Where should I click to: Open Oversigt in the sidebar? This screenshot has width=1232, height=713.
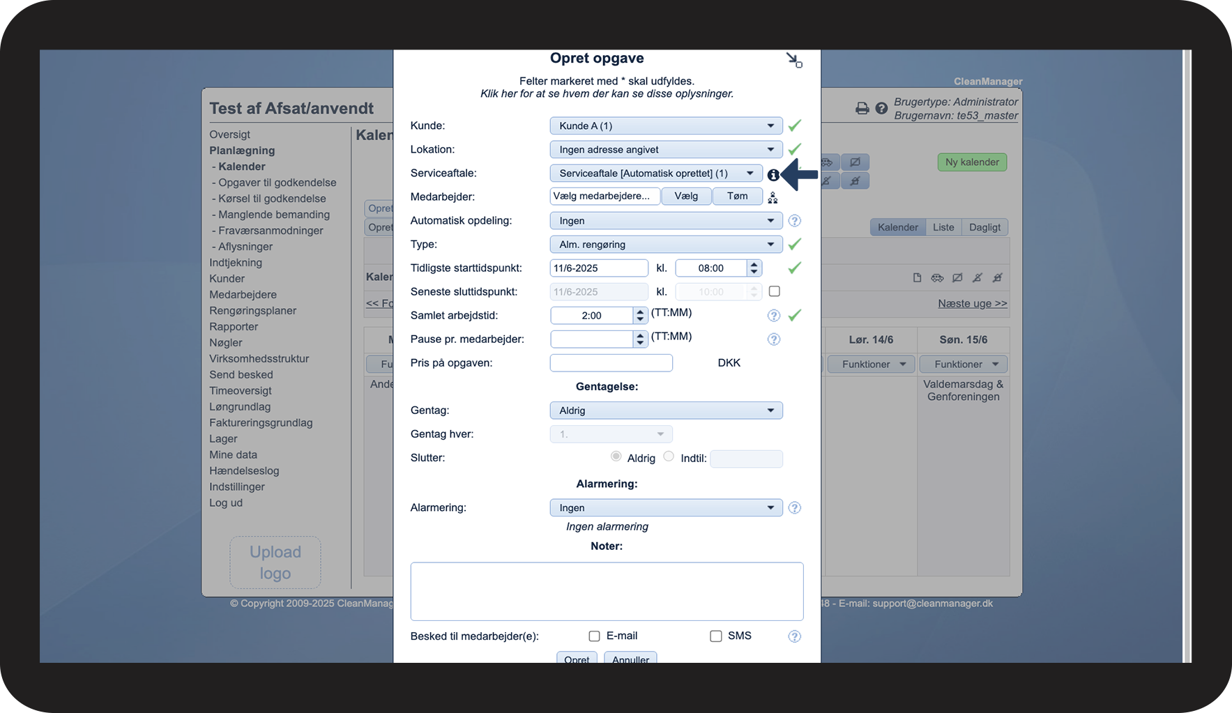point(229,135)
